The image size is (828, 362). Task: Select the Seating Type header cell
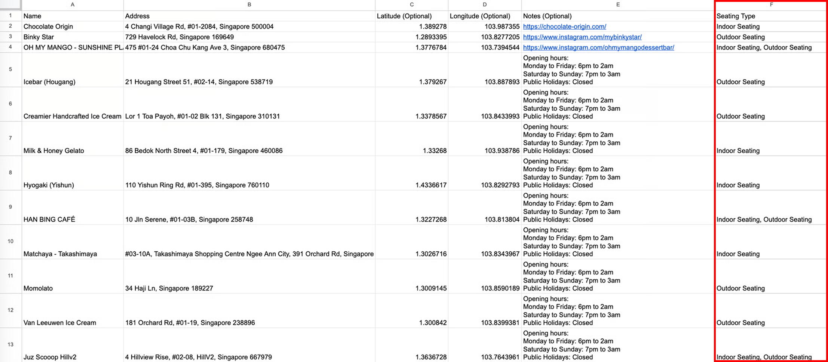(x=771, y=16)
